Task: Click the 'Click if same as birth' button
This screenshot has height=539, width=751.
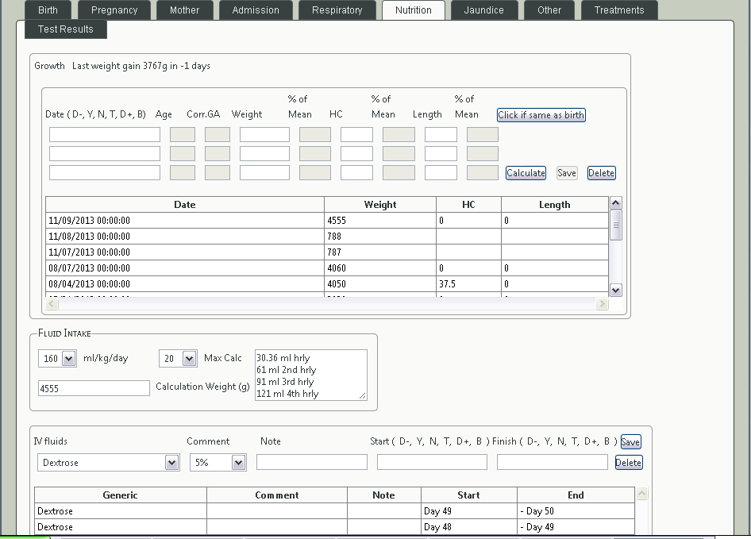Action: (x=541, y=115)
